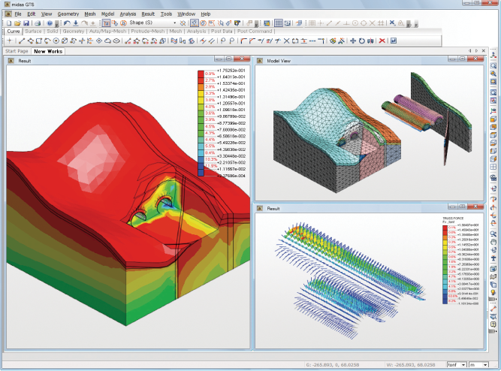Click the cloud-shaped spline curve tool
501x371 pixels.
pos(108,41)
